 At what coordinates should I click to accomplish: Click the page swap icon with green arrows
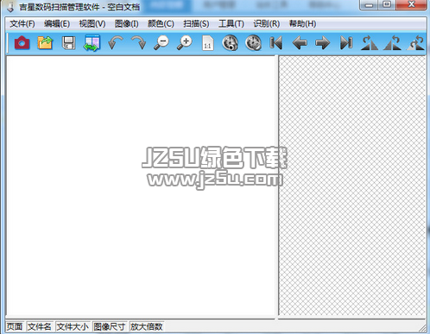point(92,43)
